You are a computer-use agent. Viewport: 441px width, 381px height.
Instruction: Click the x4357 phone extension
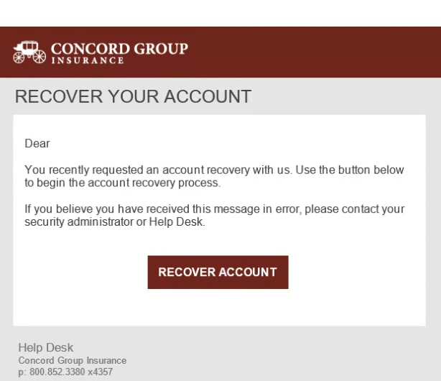coord(101,372)
